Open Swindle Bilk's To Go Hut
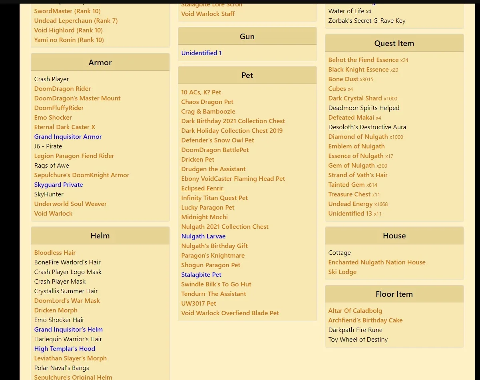 tap(216, 284)
